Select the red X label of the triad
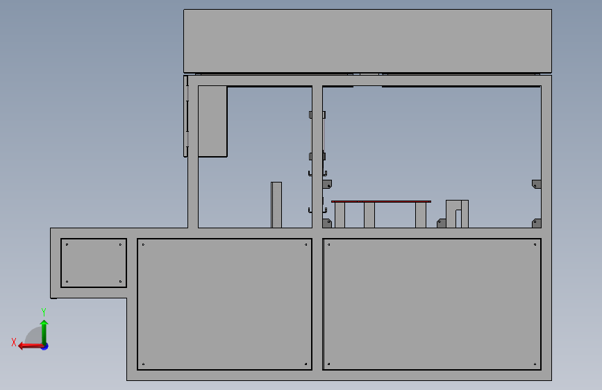 [x=14, y=342]
